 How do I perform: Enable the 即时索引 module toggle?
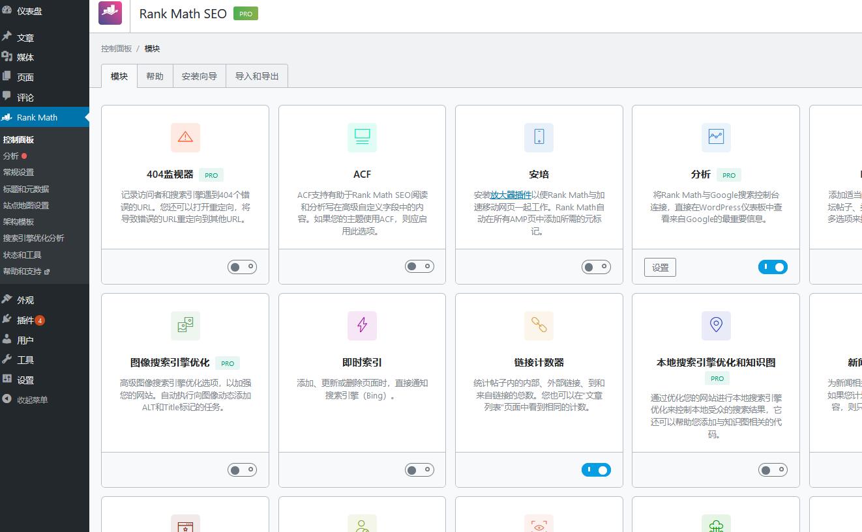click(x=419, y=469)
